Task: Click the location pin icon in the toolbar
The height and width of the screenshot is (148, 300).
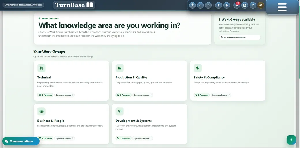Action: coord(192,5)
